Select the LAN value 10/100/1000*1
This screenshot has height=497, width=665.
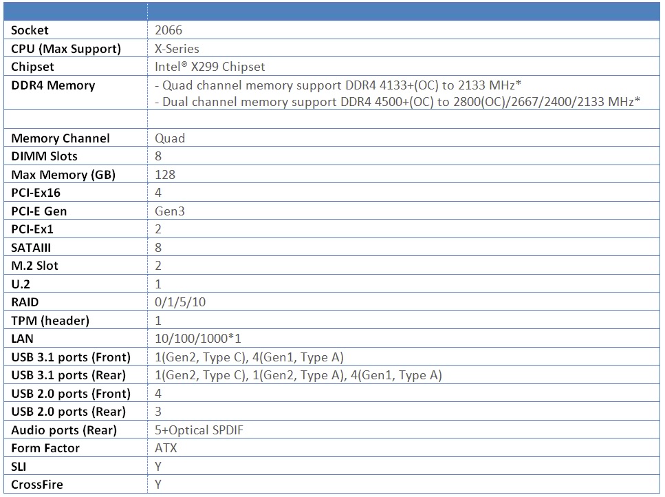pyautogui.click(x=198, y=339)
